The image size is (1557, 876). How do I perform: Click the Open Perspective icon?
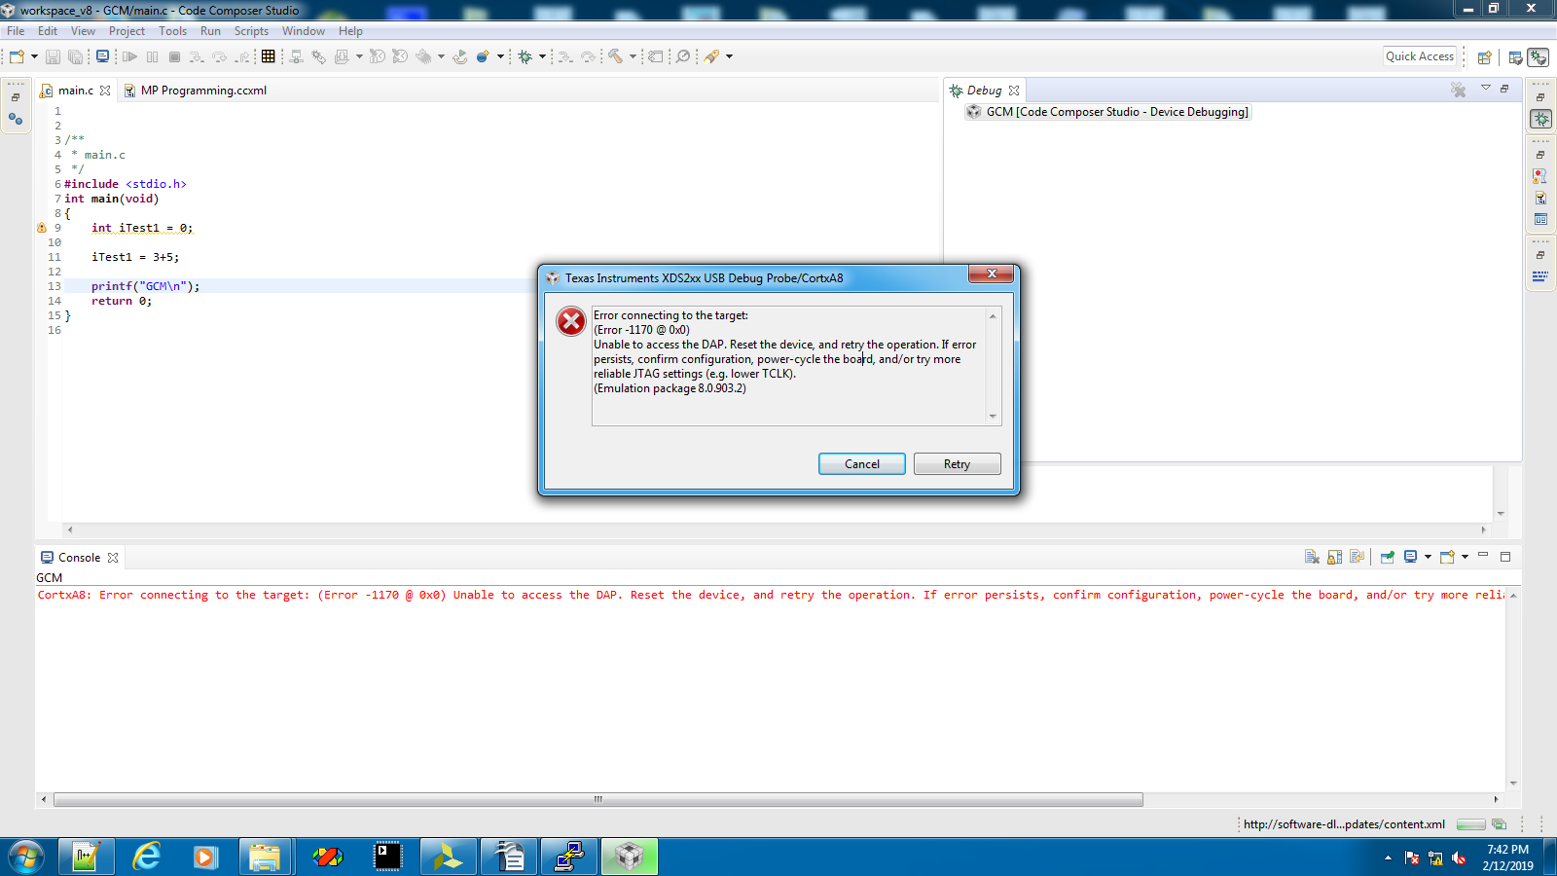point(1484,57)
